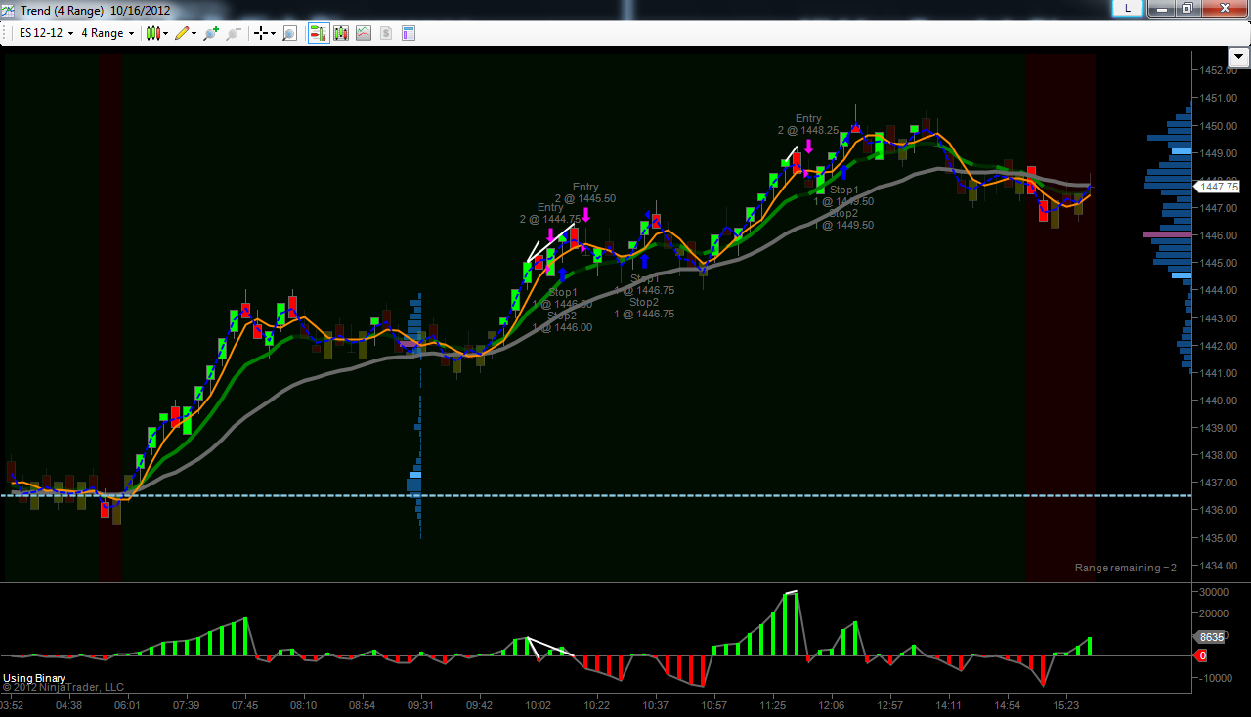Click the magenta point-of-control volume profile bar

tap(1168, 234)
